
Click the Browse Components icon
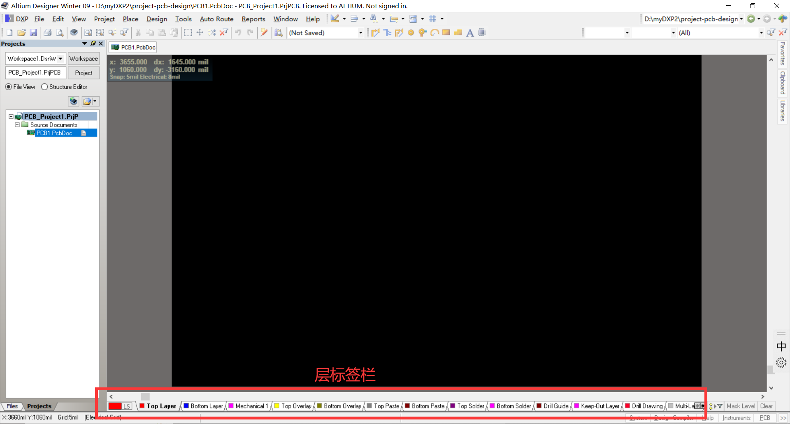point(279,32)
